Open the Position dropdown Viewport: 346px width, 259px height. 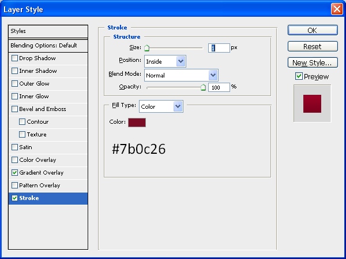pyautogui.click(x=165, y=61)
